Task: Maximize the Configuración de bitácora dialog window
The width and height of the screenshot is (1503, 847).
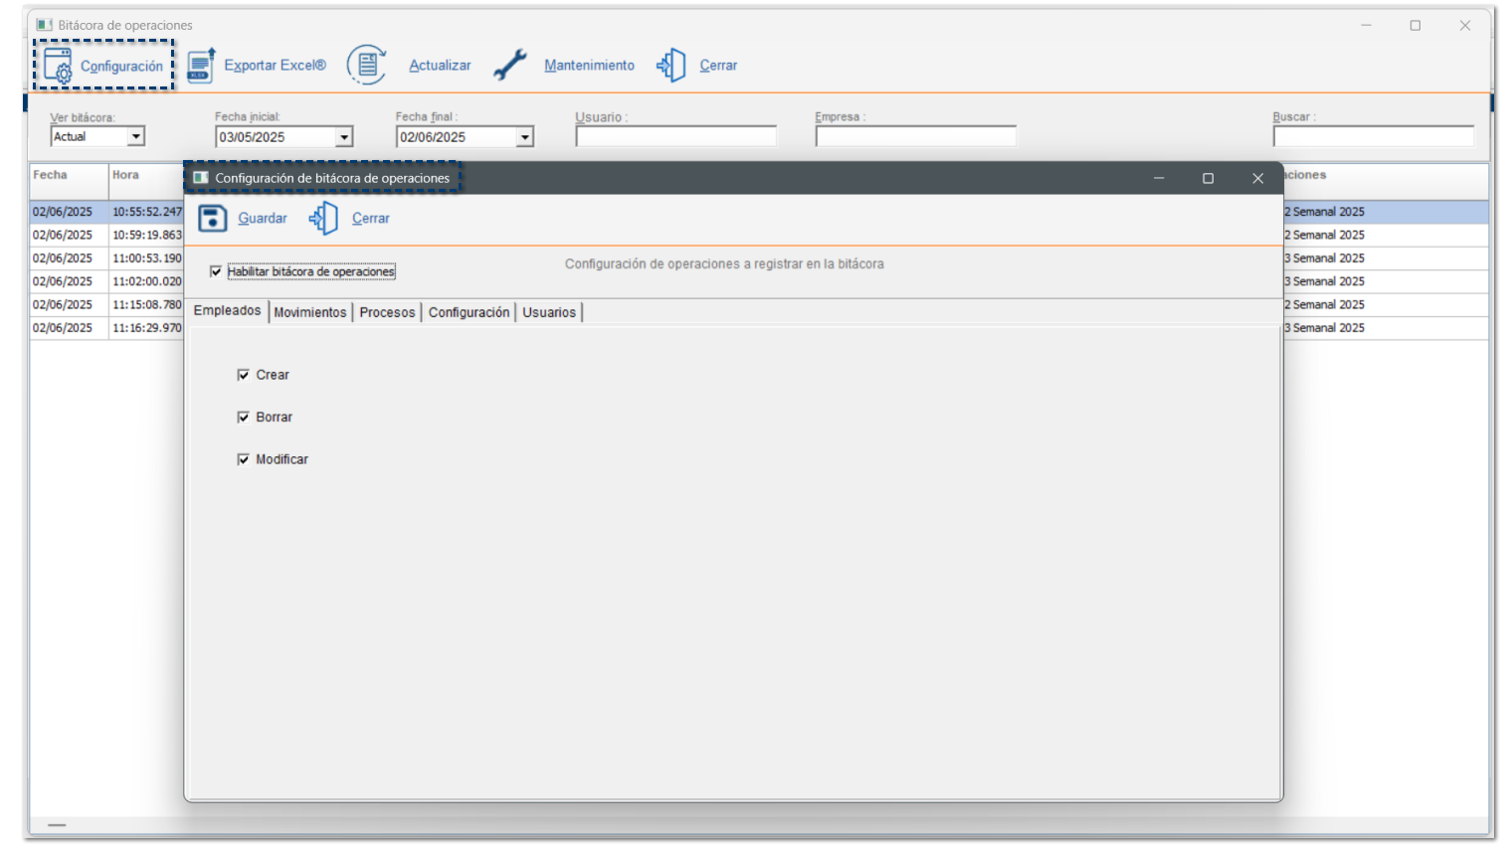Action: (x=1208, y=179)
